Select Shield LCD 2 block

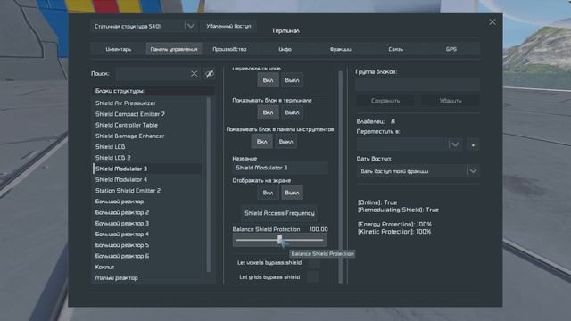point(147,158)
